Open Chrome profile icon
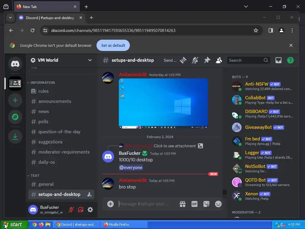Image resolution: width=305 pixels, height=229 pixels. point(281,30)
